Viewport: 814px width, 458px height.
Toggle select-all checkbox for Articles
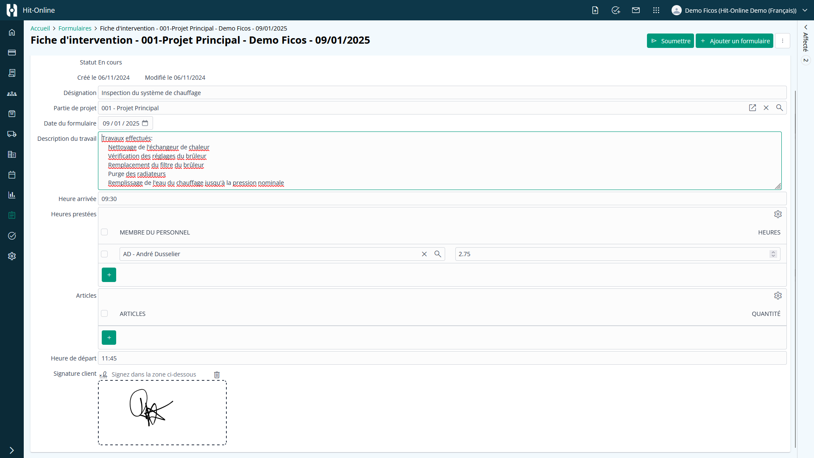pyautogui.click(x=104, y=313)
